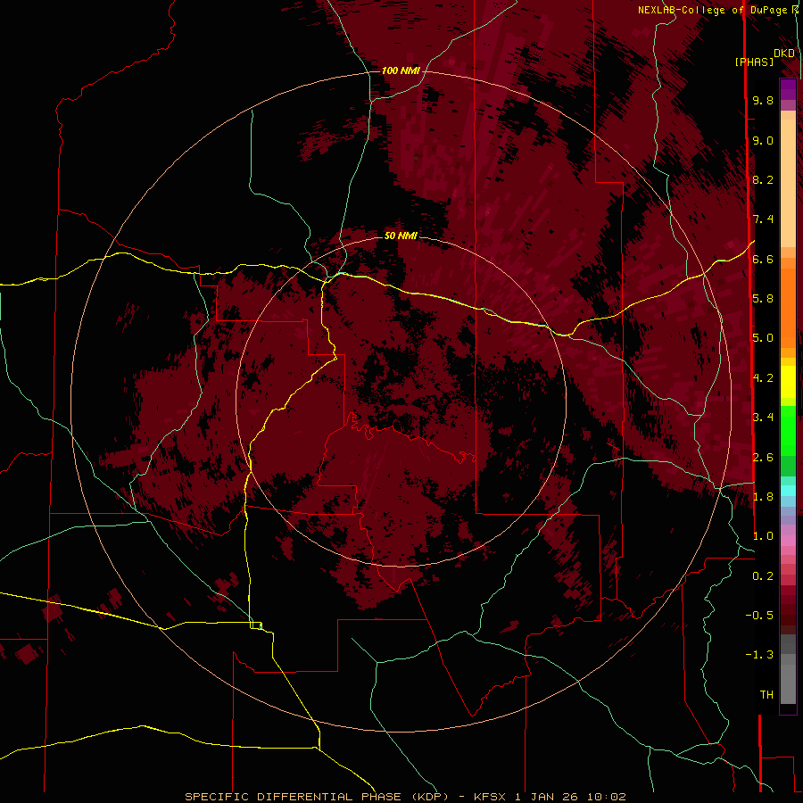803x803 pixels.
Task: Click the 5.8 legend value
Action: (x=763, y=299)
